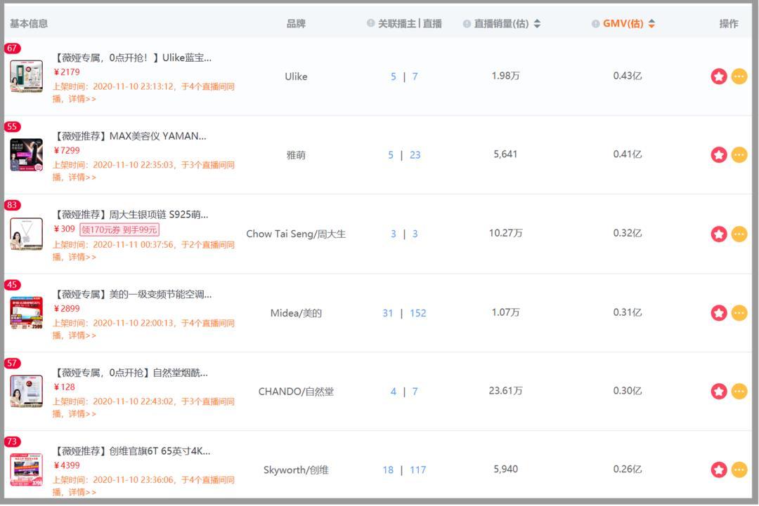Open linked live streams count 152 for Midea

tap(418, 313)
